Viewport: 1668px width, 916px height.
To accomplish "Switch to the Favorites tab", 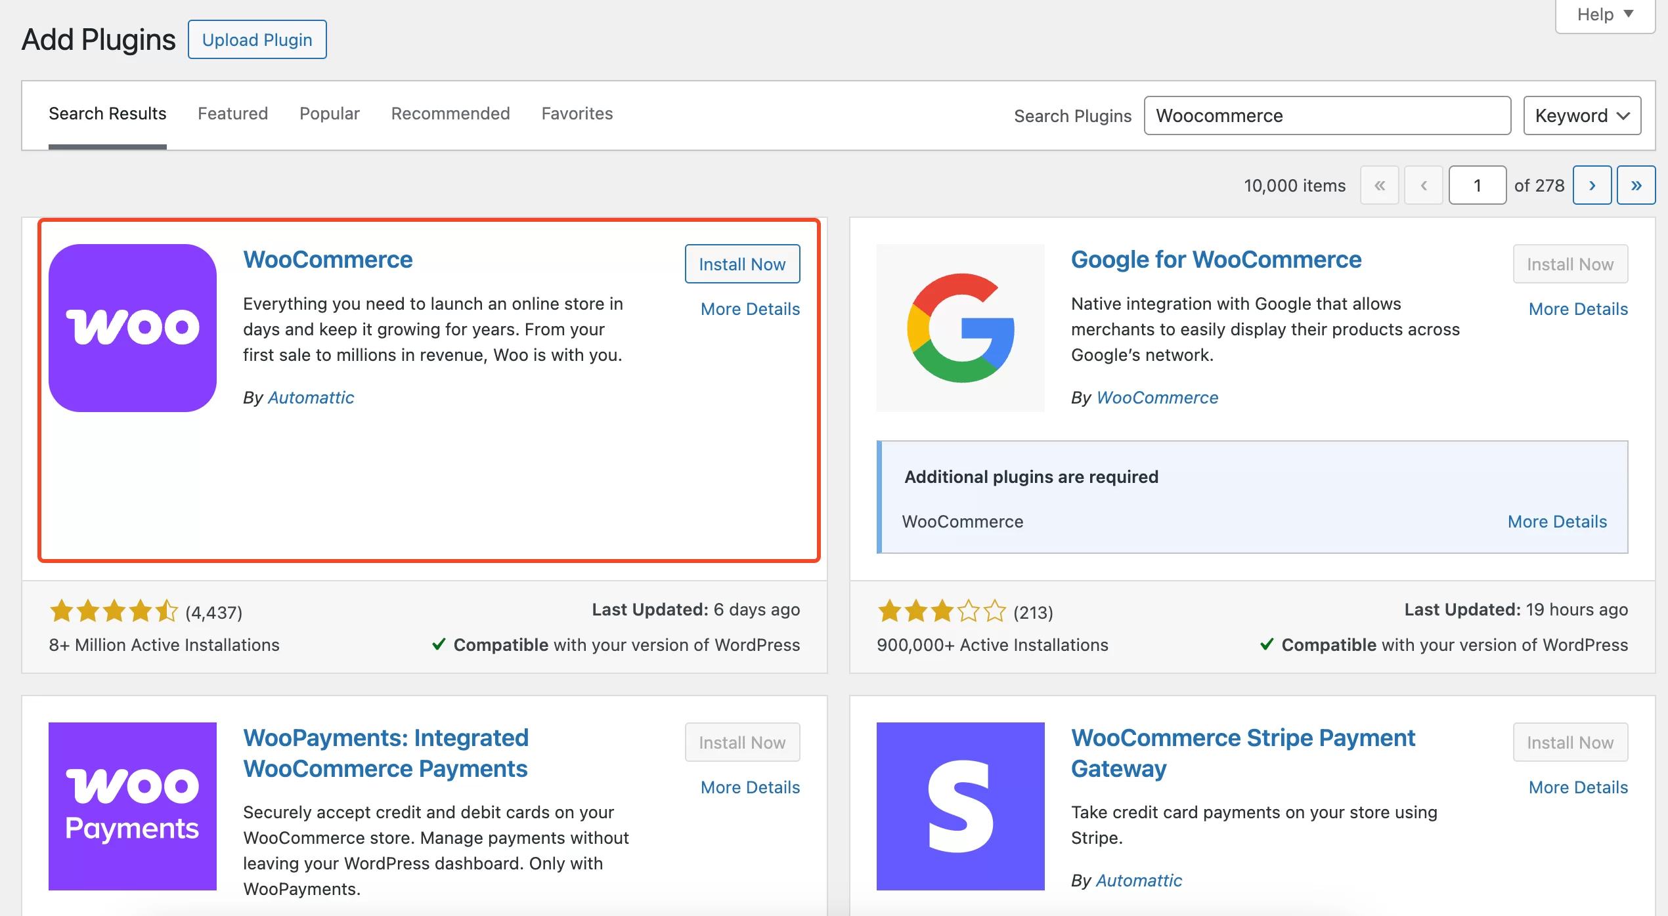I will (577, 114).
